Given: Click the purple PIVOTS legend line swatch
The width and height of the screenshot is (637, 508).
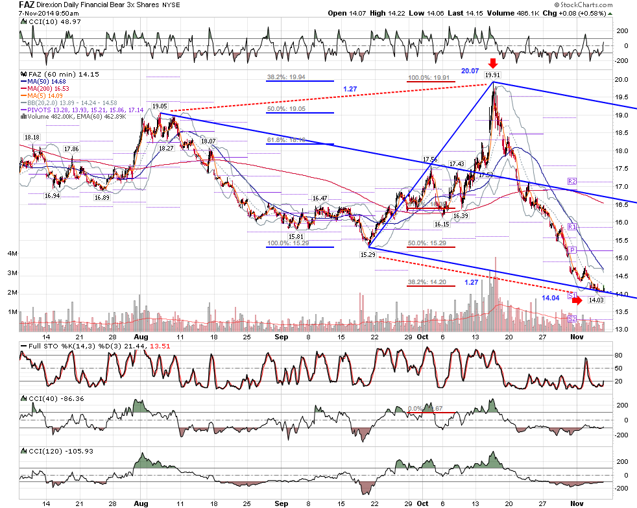Looking at the screenshot, I should coord(24,110).
